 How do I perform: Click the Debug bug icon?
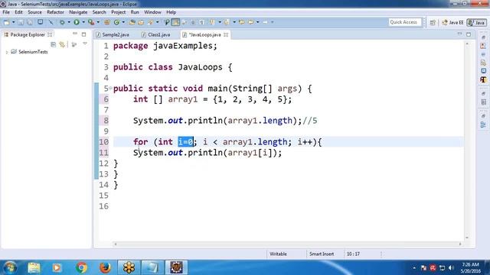click(x=62, y=22)
